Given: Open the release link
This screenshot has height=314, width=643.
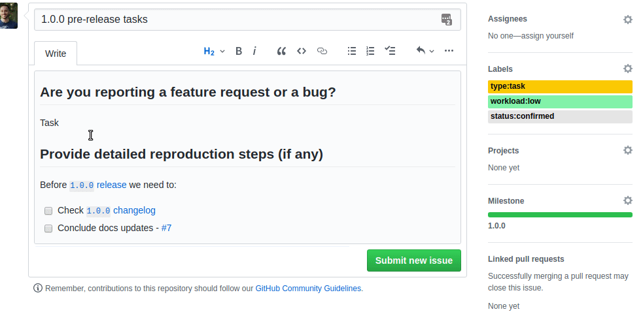Looking at the screenshot, I should pyautogui.click(x=112, y=185).
